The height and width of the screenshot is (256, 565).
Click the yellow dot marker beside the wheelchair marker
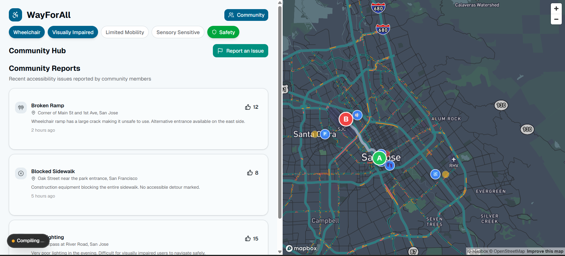445,175
